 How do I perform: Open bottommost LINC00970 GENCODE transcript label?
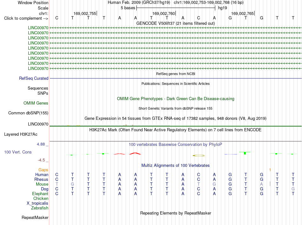(38, 69)
